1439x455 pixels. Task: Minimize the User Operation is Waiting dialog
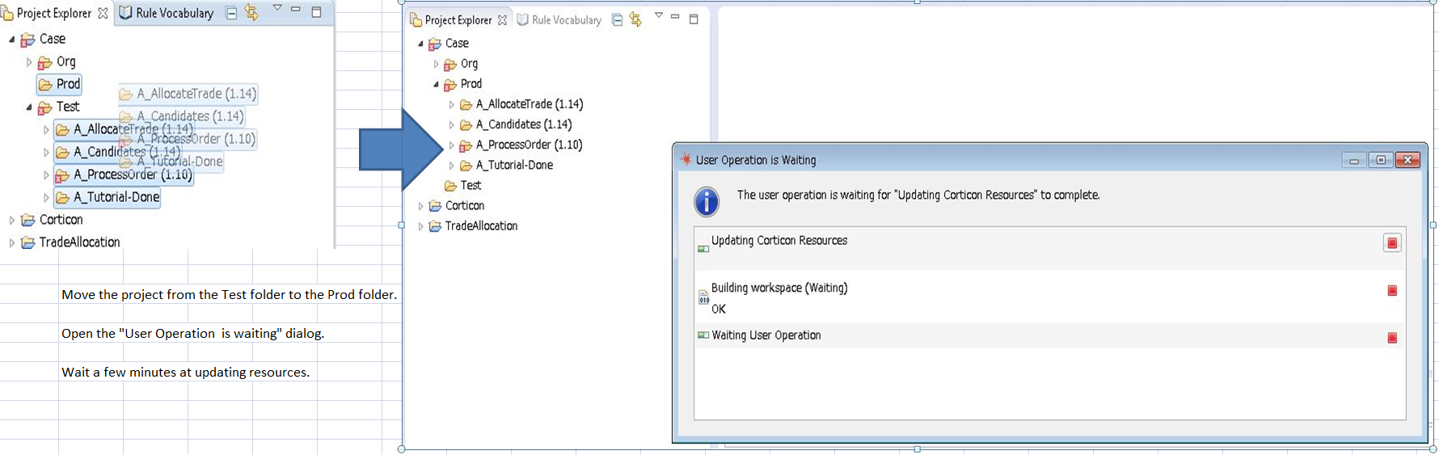[x=1354, y=160]
